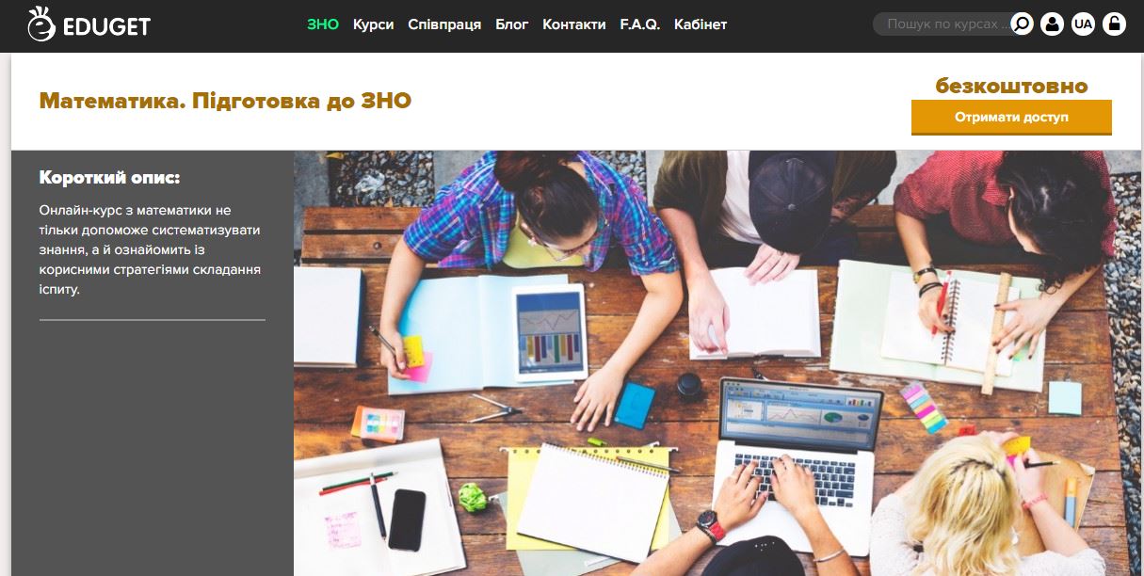Click the course title Математика. Підготовка до ЗНО
The width and height of the screenshot is (1144, 576).
[x=225, y=101]
